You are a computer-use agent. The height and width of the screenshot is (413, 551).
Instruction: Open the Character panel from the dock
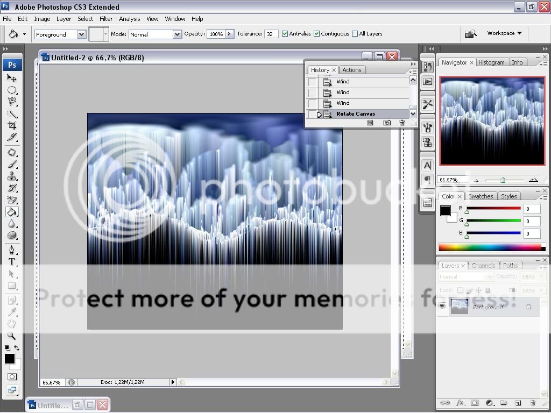click(427, 166)
